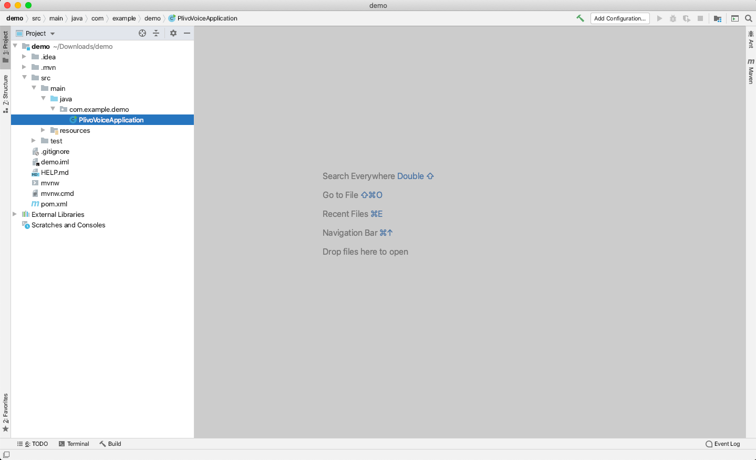756x460 pixels.
Task: Click the Build Project hammer icon
Action: pos(580,18)
